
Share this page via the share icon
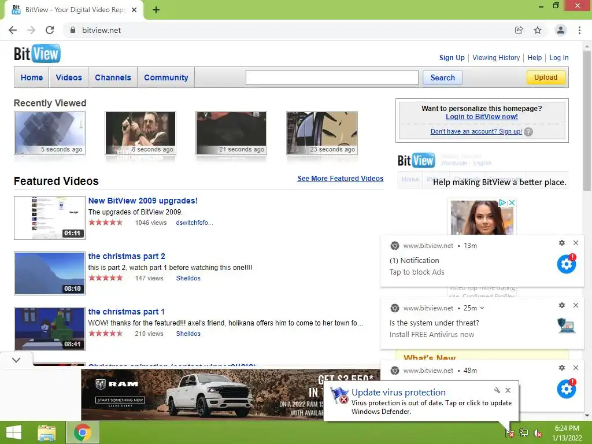519,30
